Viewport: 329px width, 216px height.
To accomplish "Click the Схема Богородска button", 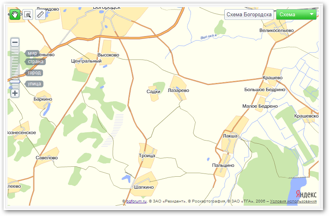I will pyautogui.click(x=249, y=15).
